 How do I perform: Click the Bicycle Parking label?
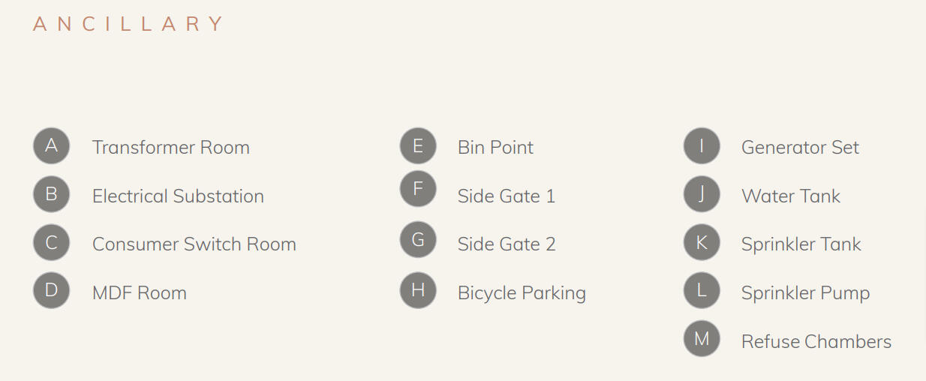tap(522, 293)
